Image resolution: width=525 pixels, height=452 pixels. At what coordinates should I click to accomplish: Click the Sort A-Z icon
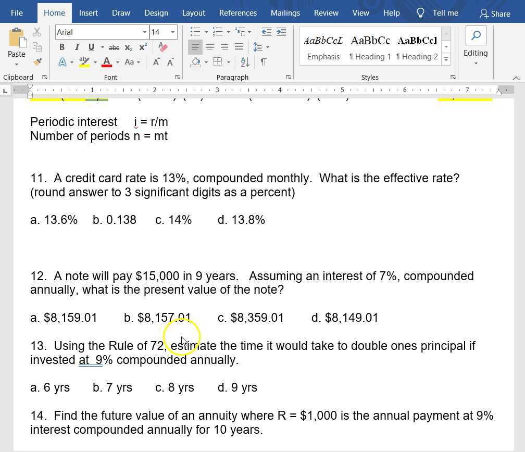click(x=245, y=62)
